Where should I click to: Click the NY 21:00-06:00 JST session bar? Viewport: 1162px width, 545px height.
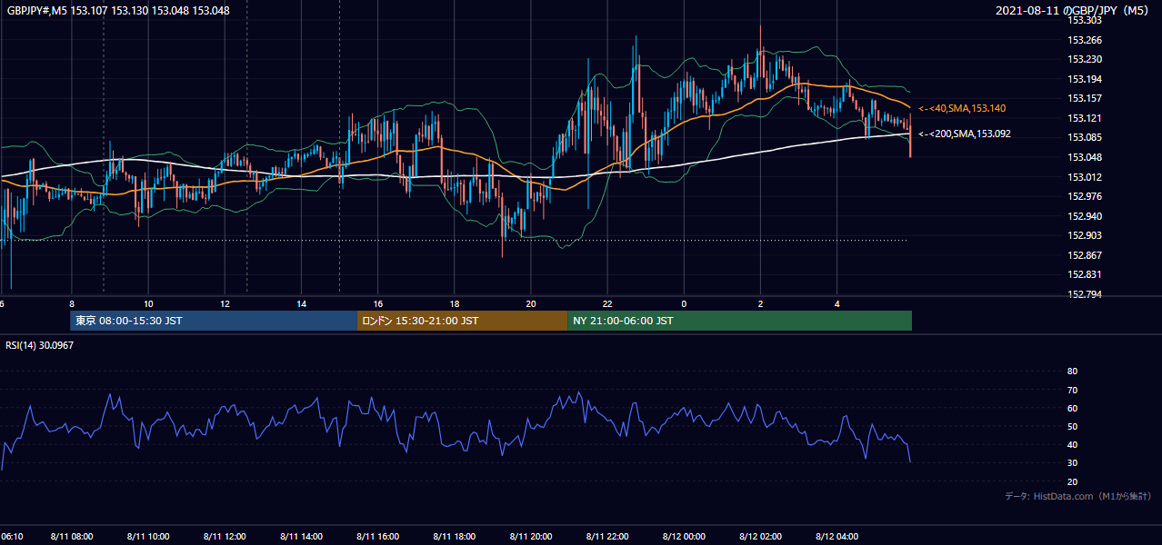point(739,321)
